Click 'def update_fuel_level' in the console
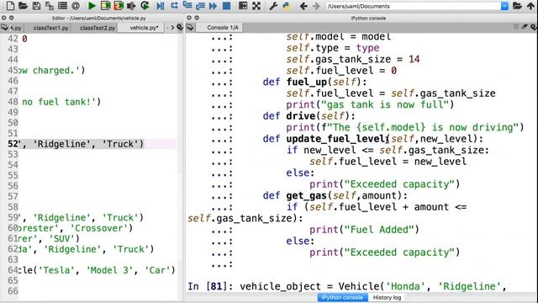538x303 pixels. (325, 139)
